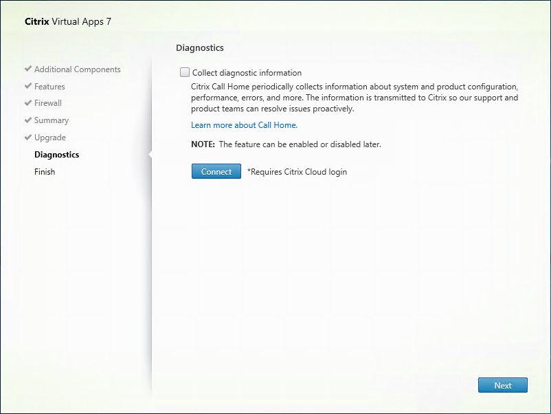This screenshot has height=414, width=551.
Task: Open the Learn more about Call Home link
Action: click(x=244, y=125)
